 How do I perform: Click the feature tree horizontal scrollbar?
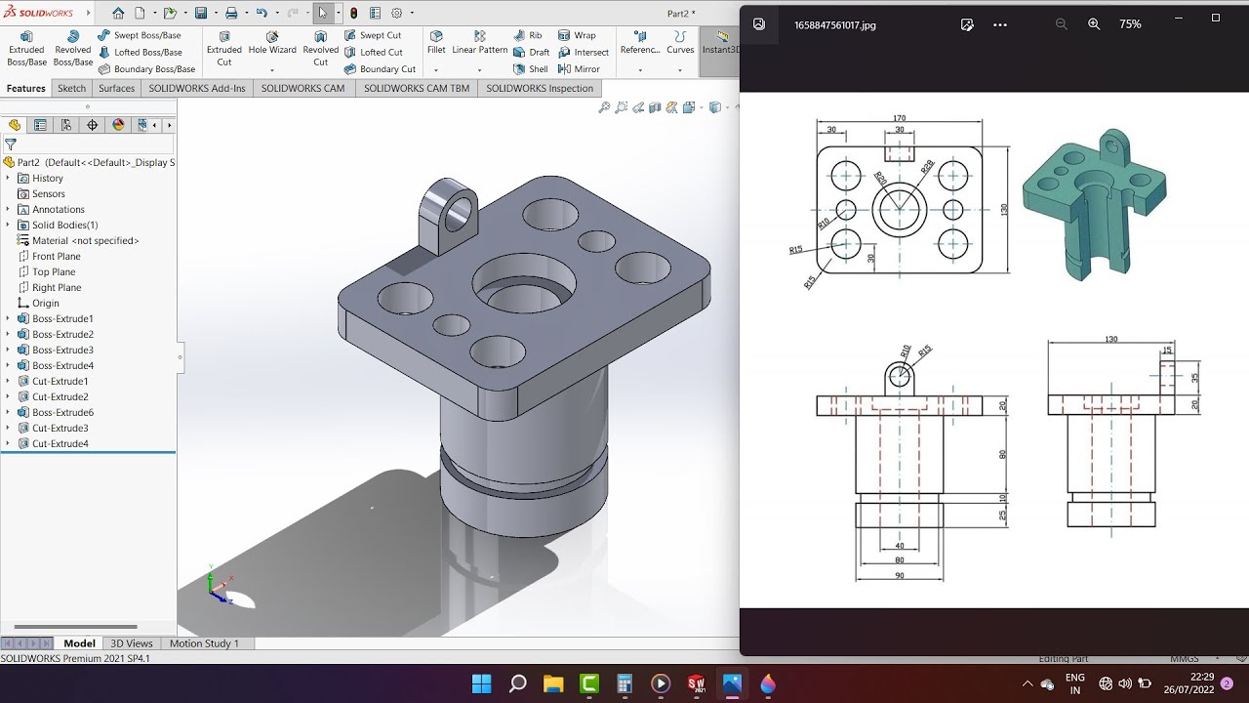(x=75, y=627)
